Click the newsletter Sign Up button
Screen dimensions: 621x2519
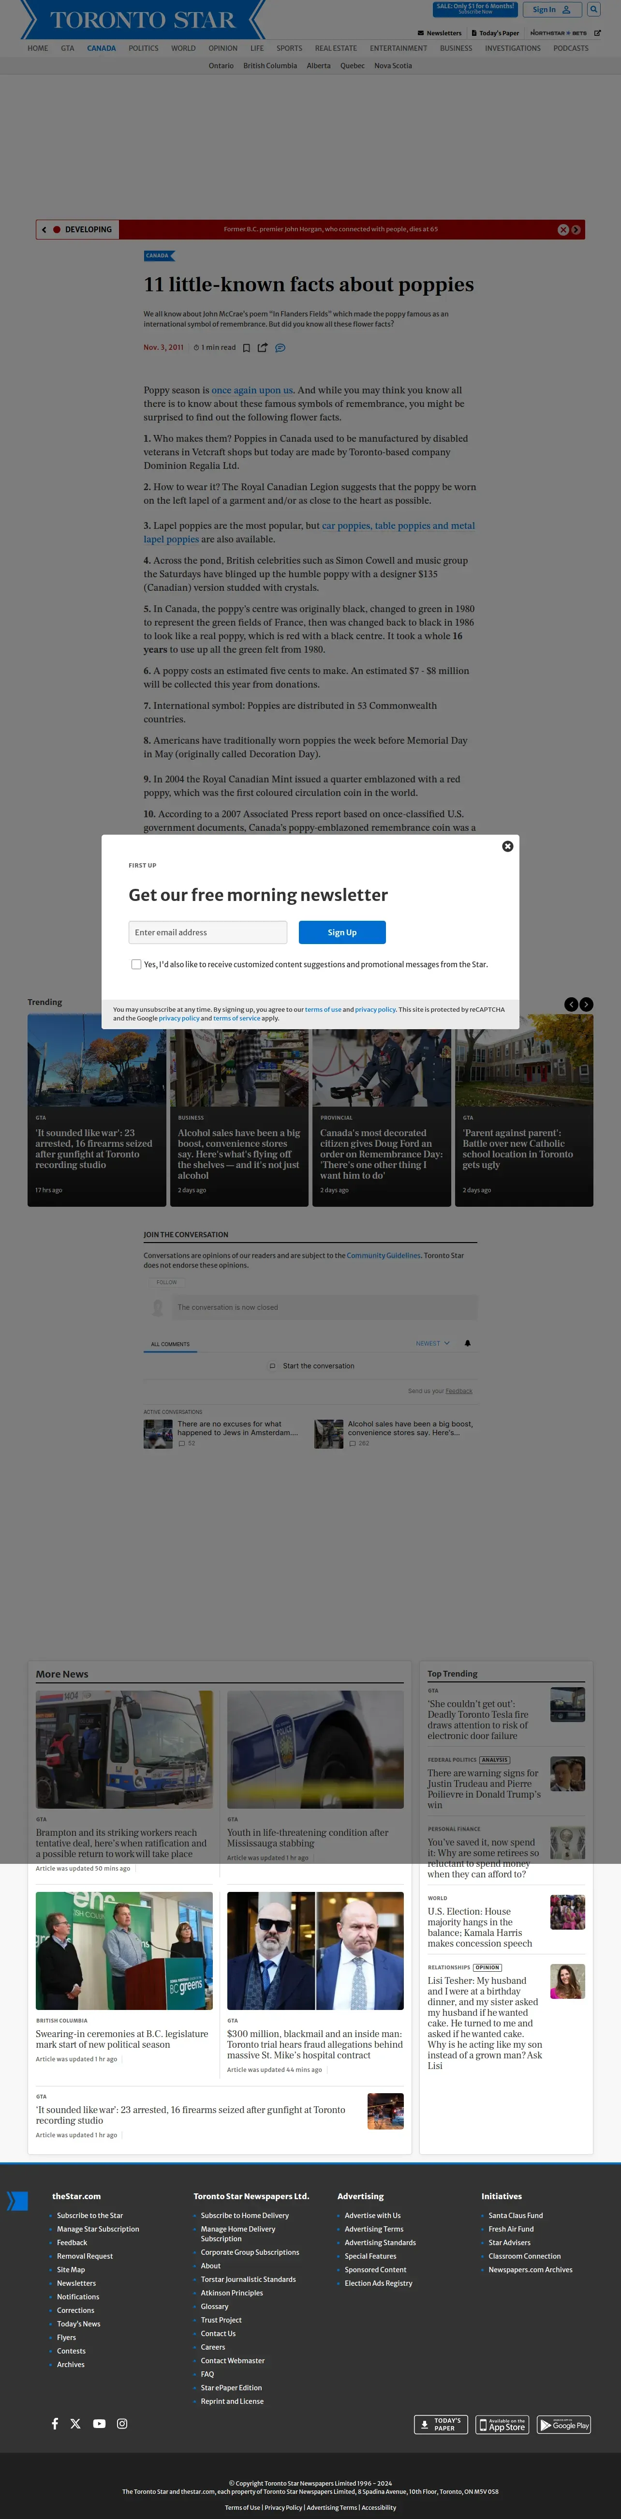pos(342,932)
